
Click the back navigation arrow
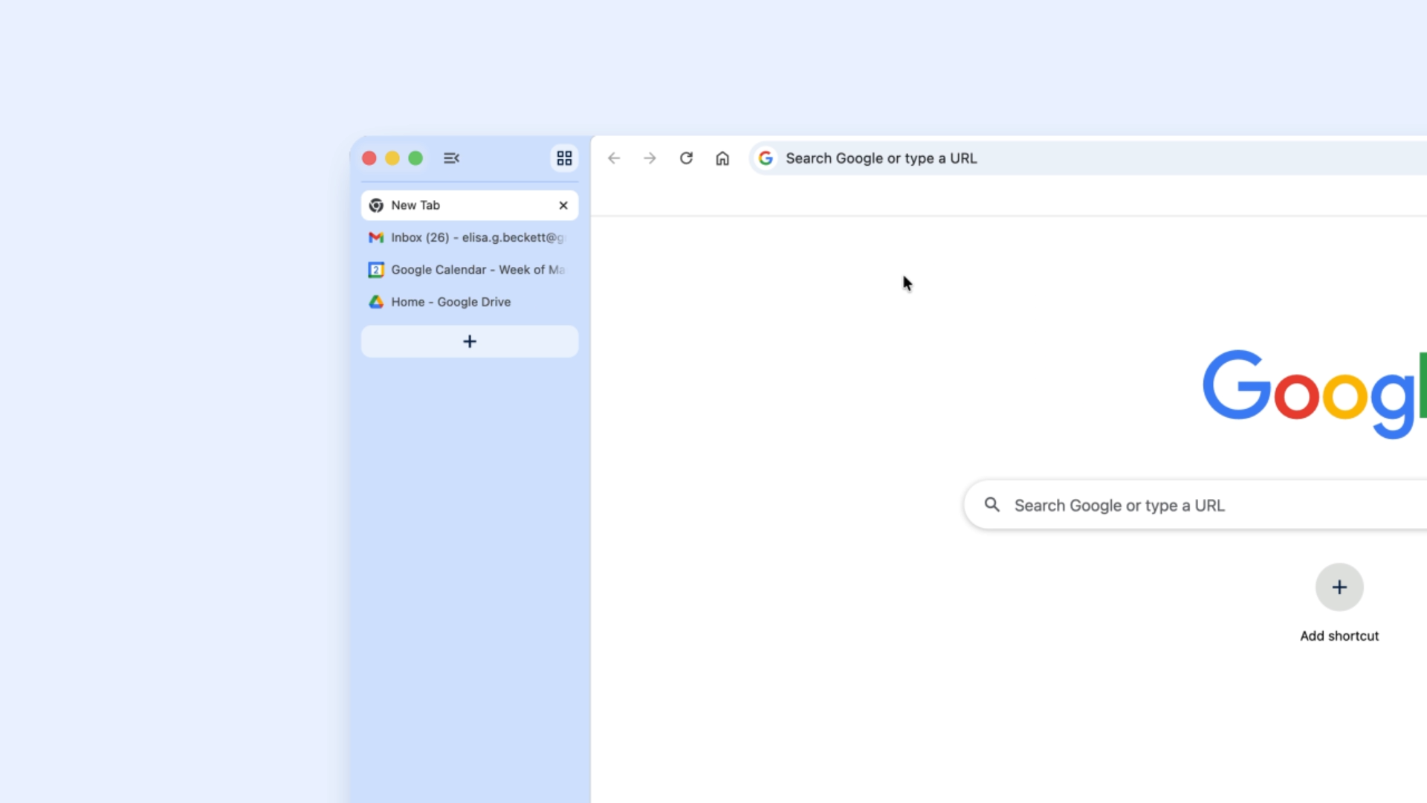613,158
